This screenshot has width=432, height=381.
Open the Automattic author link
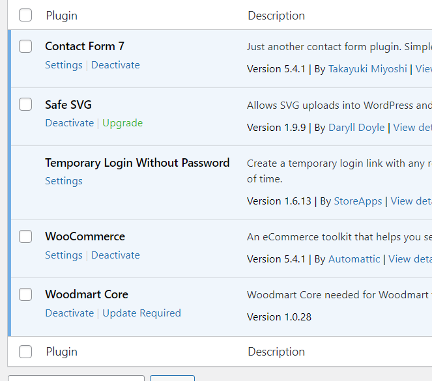pyautogui.click(x=354, y=259)
